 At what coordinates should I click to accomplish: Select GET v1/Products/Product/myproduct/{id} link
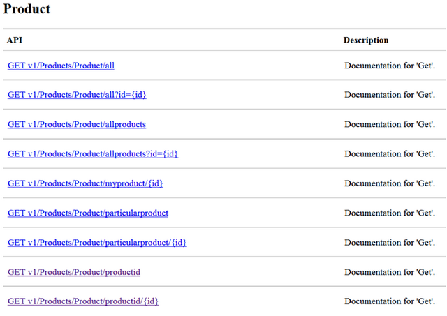85,183
